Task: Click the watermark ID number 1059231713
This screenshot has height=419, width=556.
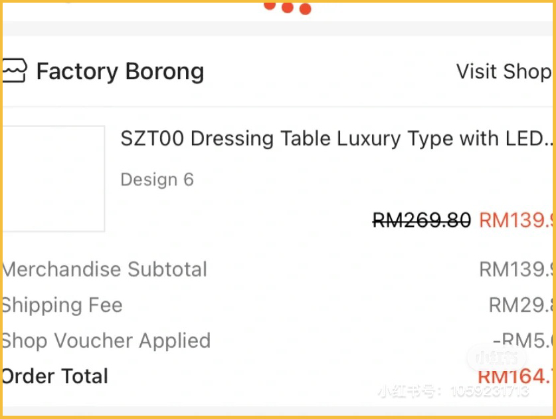Action: (x=491, y=392)
